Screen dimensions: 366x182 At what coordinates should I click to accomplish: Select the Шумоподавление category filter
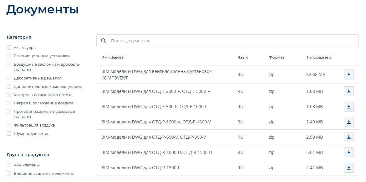coord(9,134)
